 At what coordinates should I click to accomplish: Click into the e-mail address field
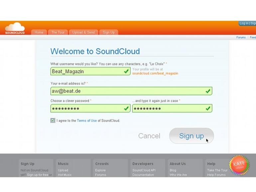126,91
